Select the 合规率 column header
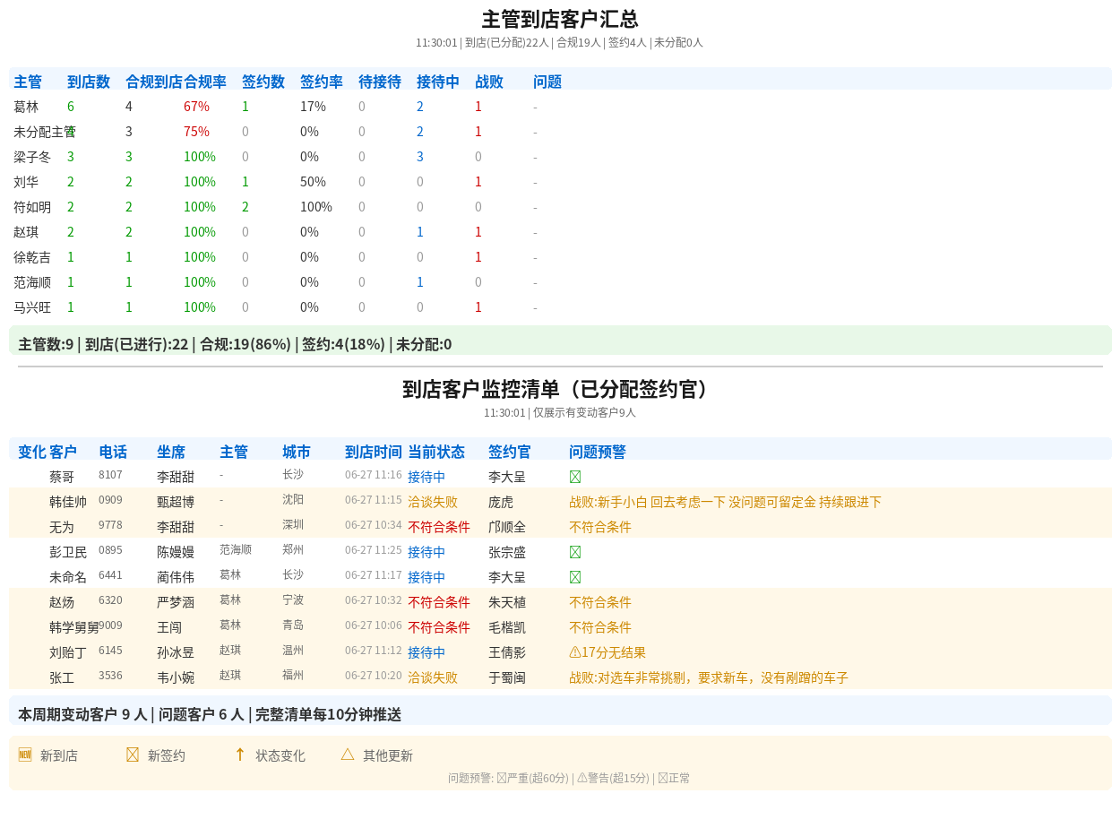 click(205, 82)
